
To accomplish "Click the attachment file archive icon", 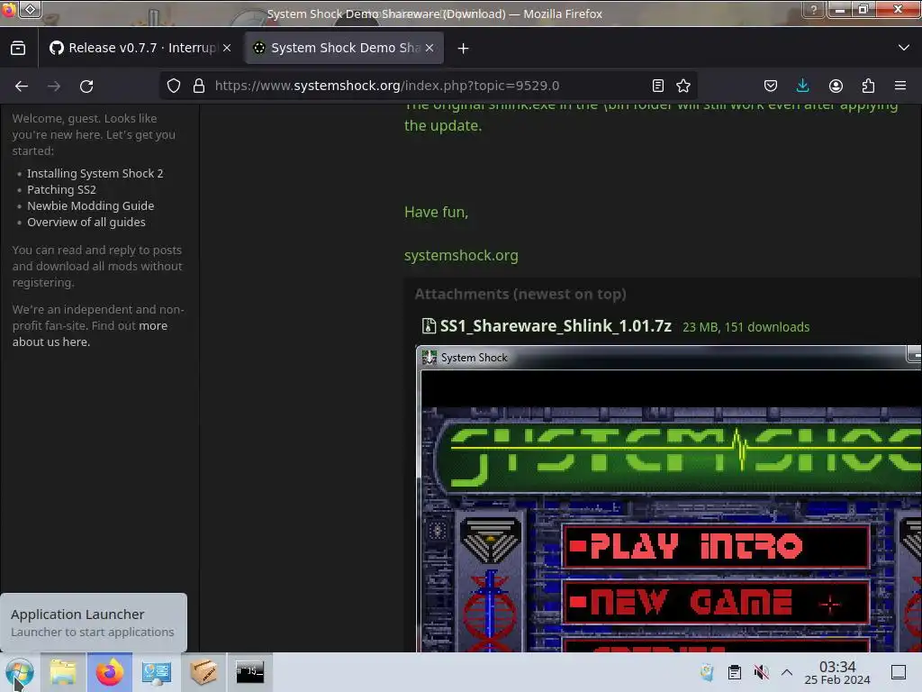I will click(x=429, y=326).
